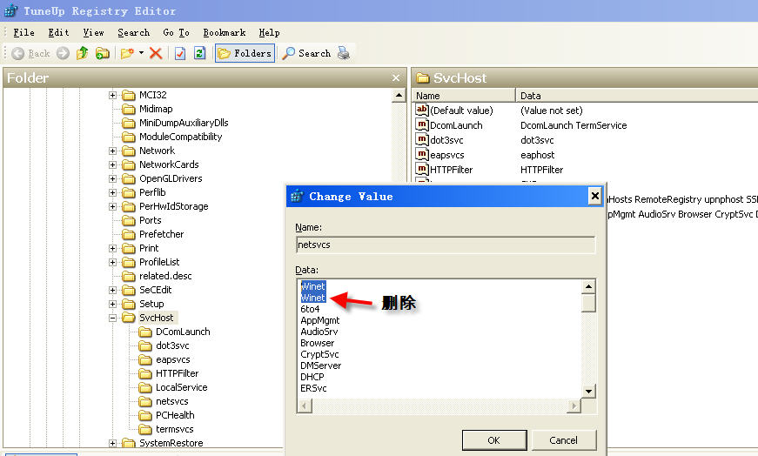This screenshot has height=456, width=758.
Task: Select the dot3svc value in right pane
Action: click(446, 140)
